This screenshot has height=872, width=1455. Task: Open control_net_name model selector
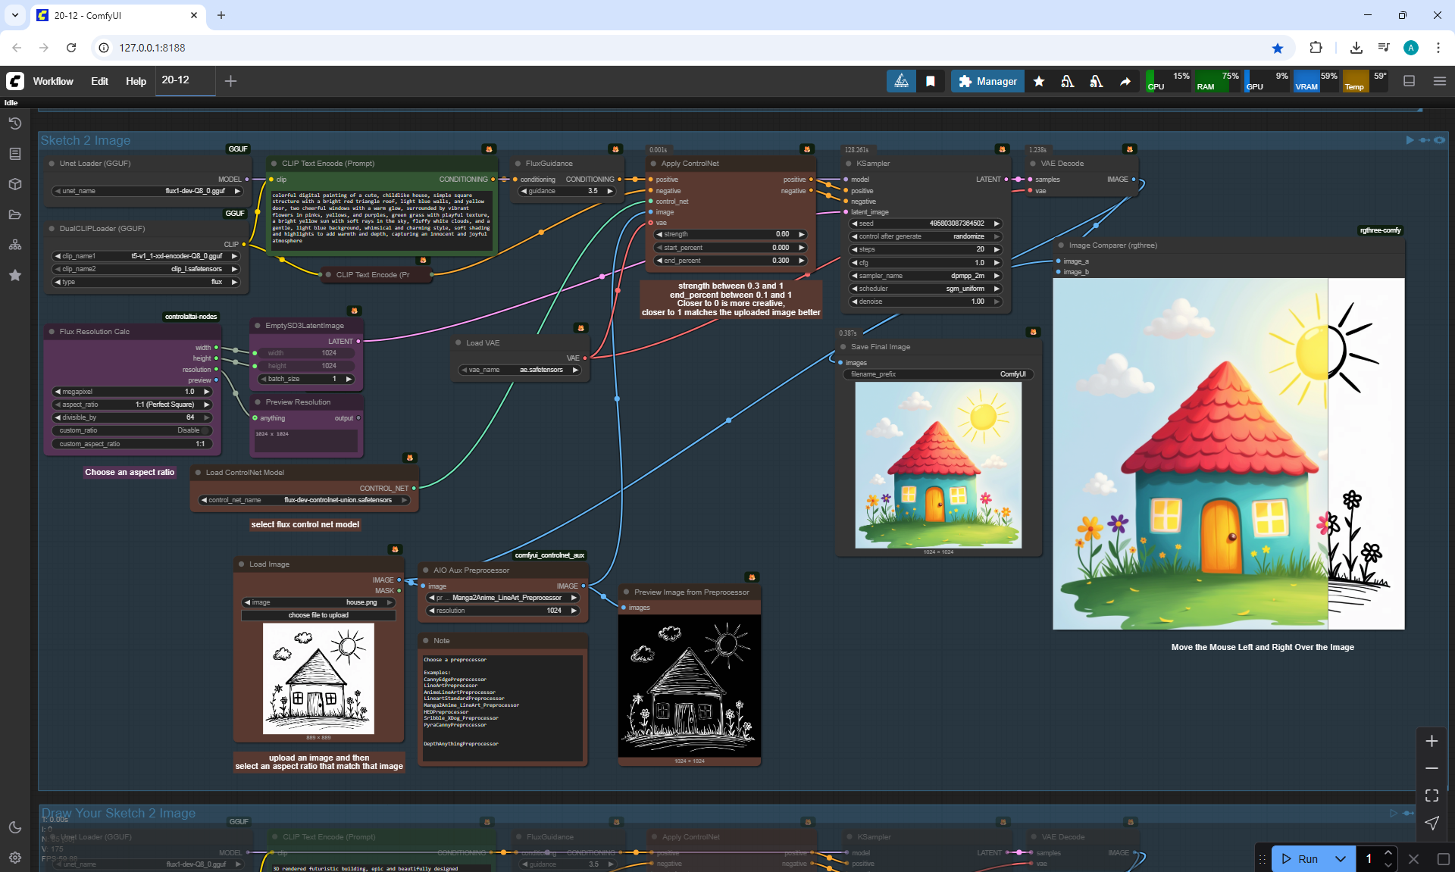(x=305, y=500)
